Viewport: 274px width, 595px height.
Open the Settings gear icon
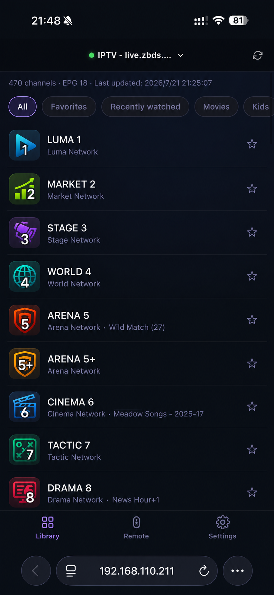(x=223, y=522)
